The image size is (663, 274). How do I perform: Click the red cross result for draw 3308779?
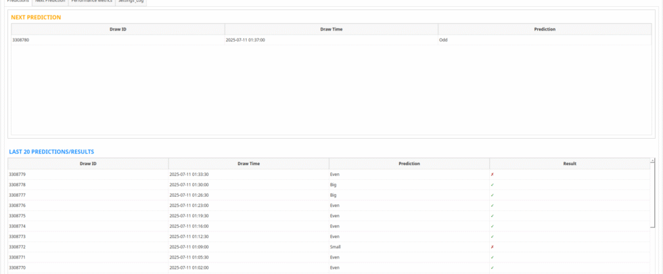492,175
